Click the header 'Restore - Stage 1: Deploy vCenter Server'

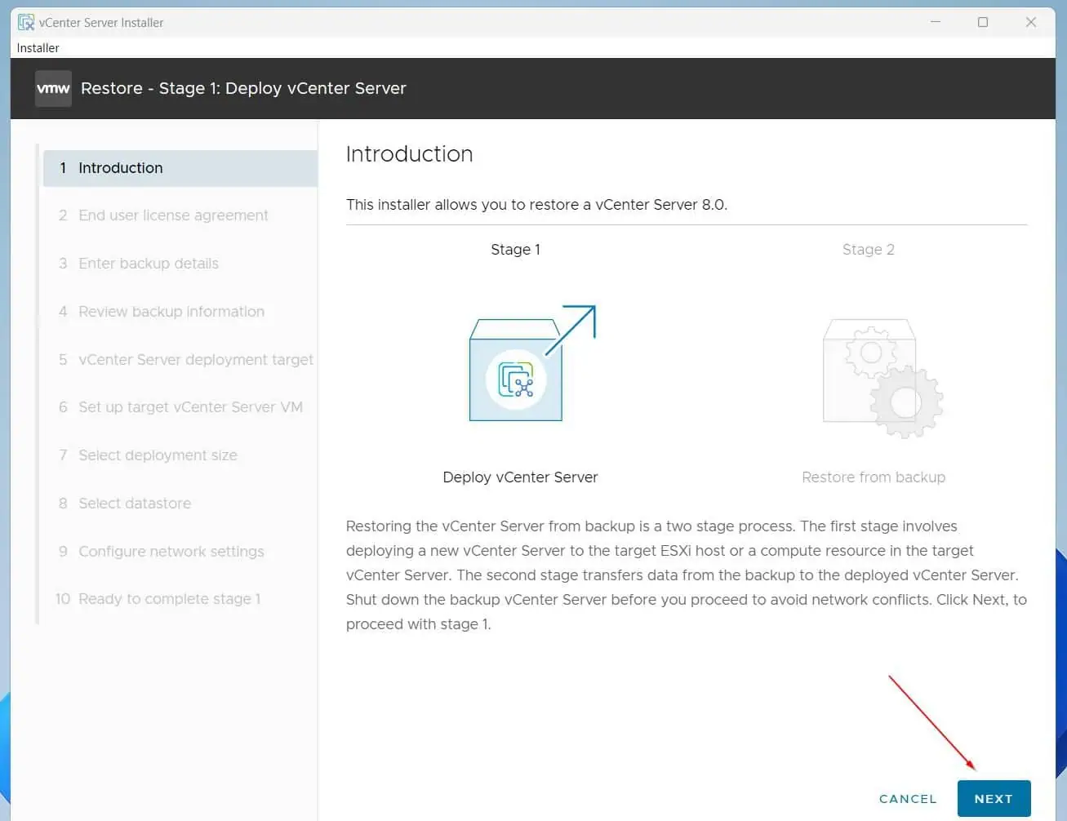click(243, 88)
